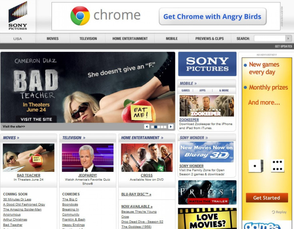This screenshot has height=229, width=294.
Task: Expand the Home Entertainment section header
Action: (142, 138)
